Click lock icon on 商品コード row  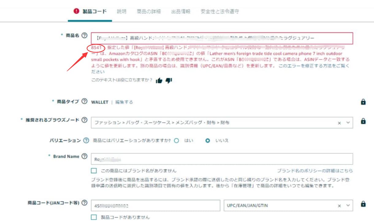click(363, 204)
